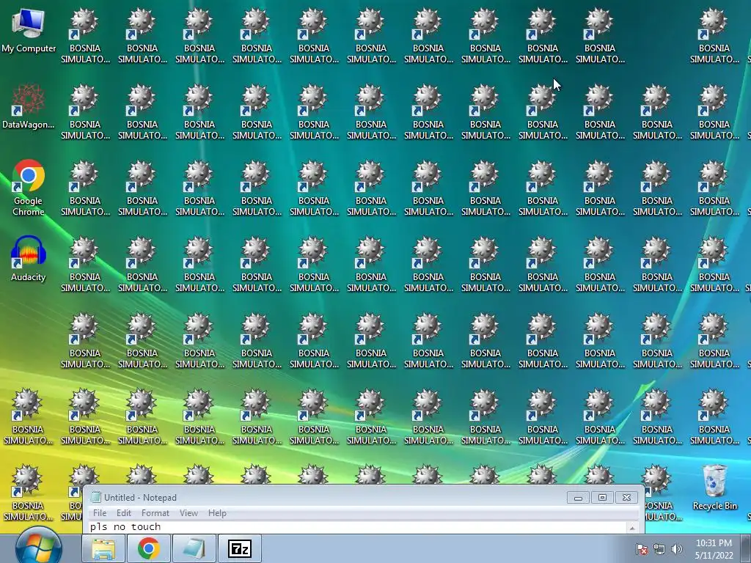Open Notepad's File menu

(x=100, y=512)
